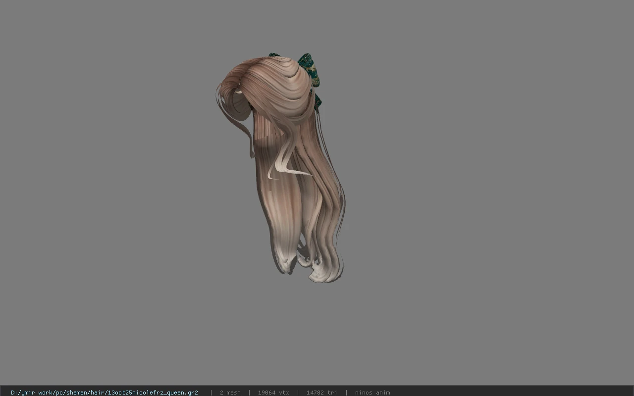Click the "2 mesh" status entry

(x=230, y=393)
